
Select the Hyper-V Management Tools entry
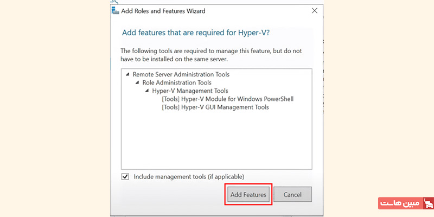[190, 91]
